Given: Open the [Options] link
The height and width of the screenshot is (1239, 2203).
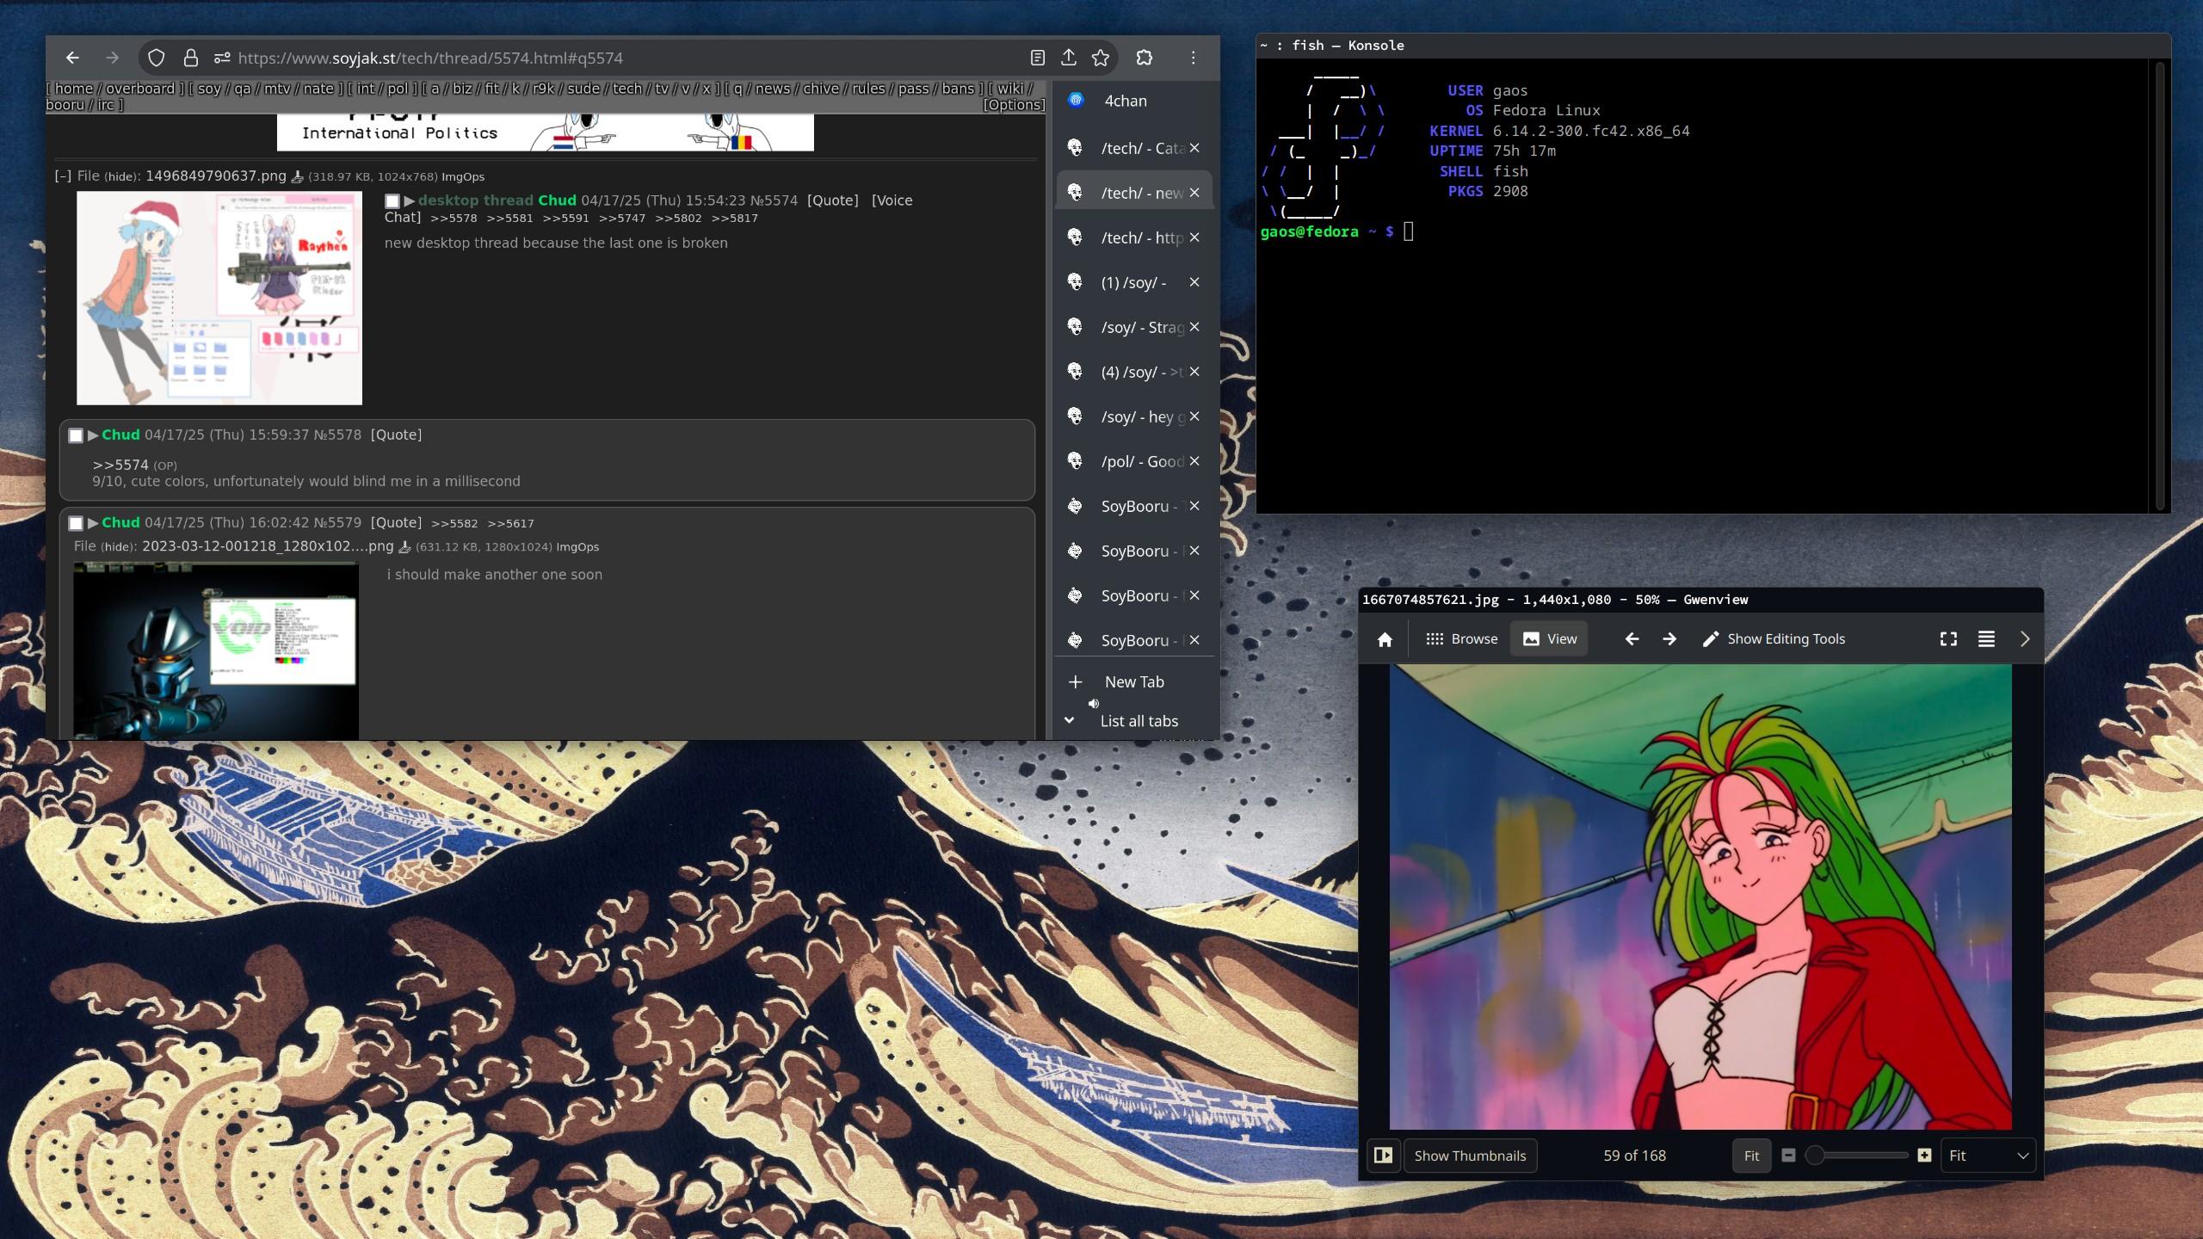Looking at the screenshot, I should click(1014, 105).
